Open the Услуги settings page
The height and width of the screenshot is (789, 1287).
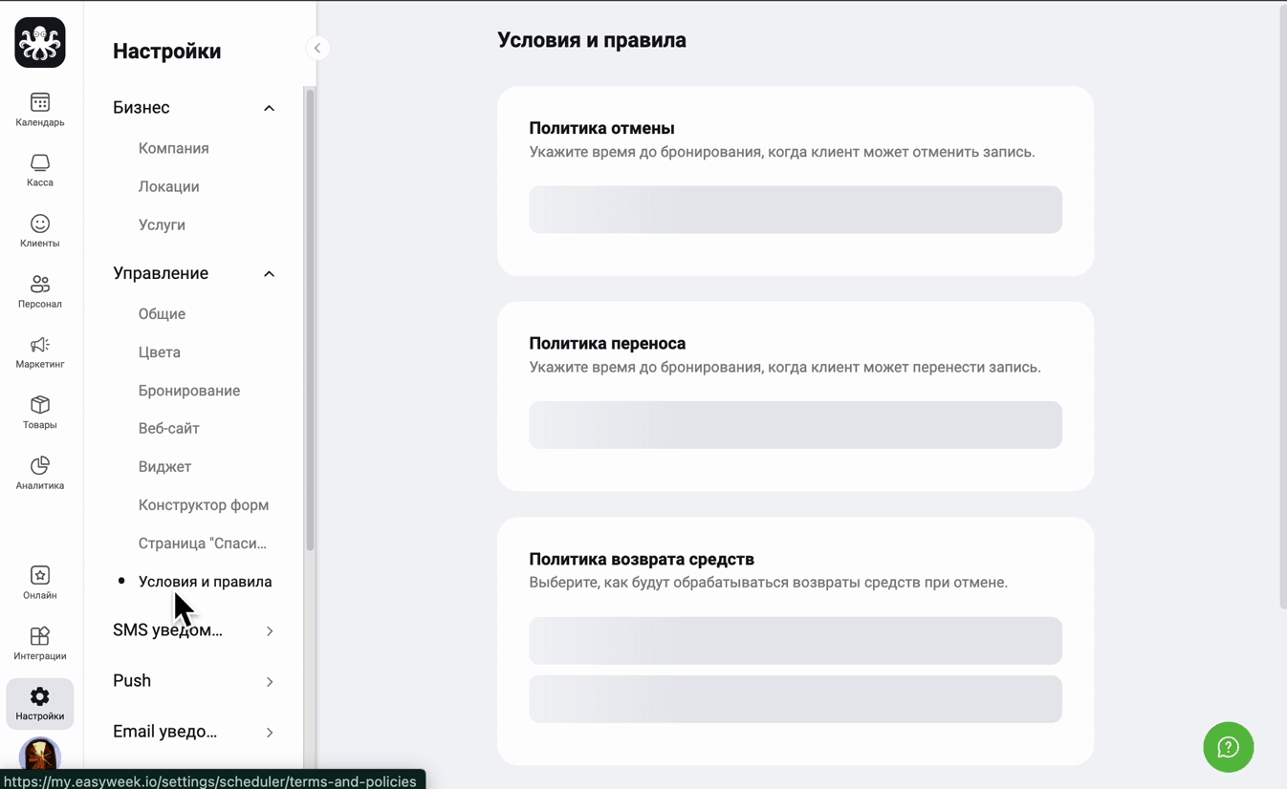(x=162, y=224)
